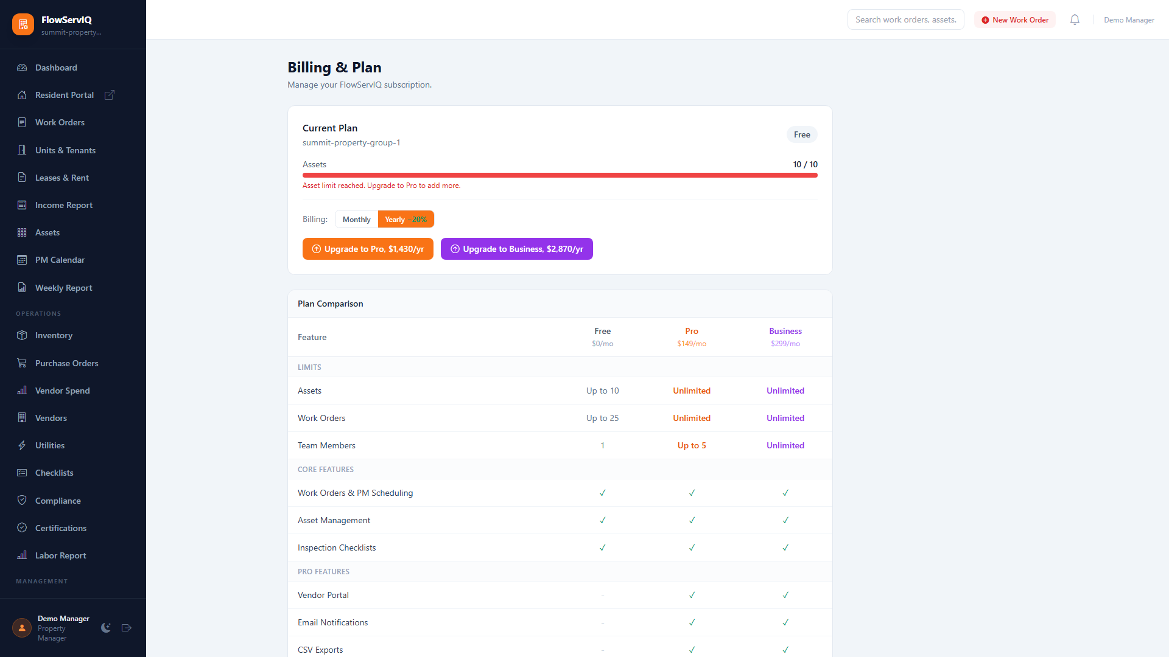1169x657 pixels.
Task: Click the Weekly Report icon
Action: tap(22, 287)
